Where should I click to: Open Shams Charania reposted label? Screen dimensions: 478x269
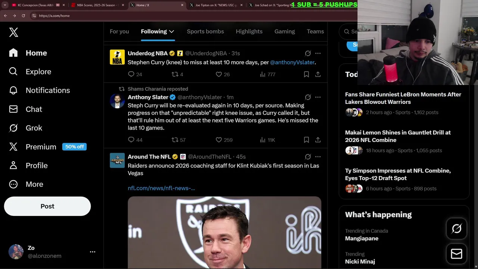(158, 89)
